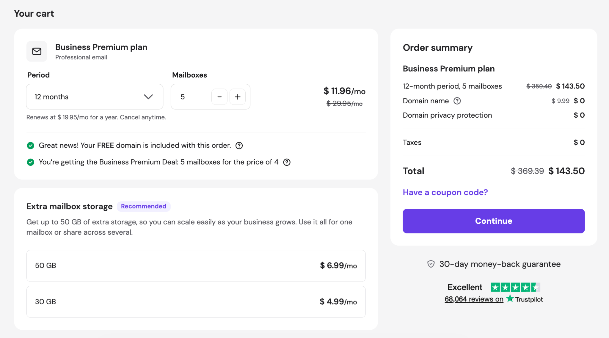Click the Continue button
Screen dimensions: 609x338
coord(494,221)
